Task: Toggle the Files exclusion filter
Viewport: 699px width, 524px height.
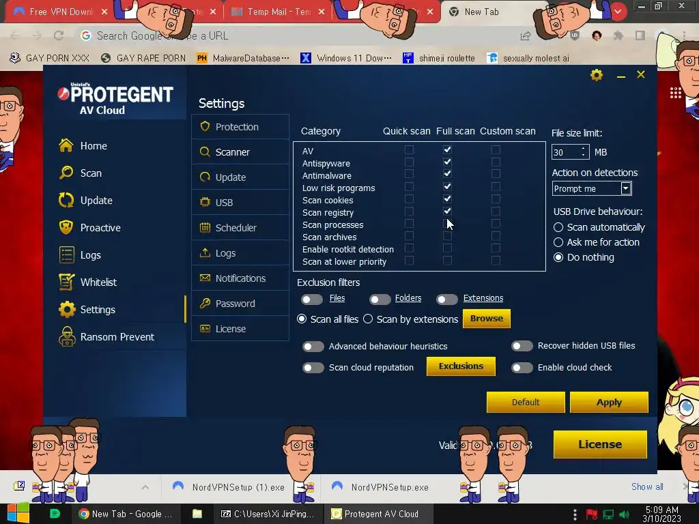Action: click(x=311, y=300)
